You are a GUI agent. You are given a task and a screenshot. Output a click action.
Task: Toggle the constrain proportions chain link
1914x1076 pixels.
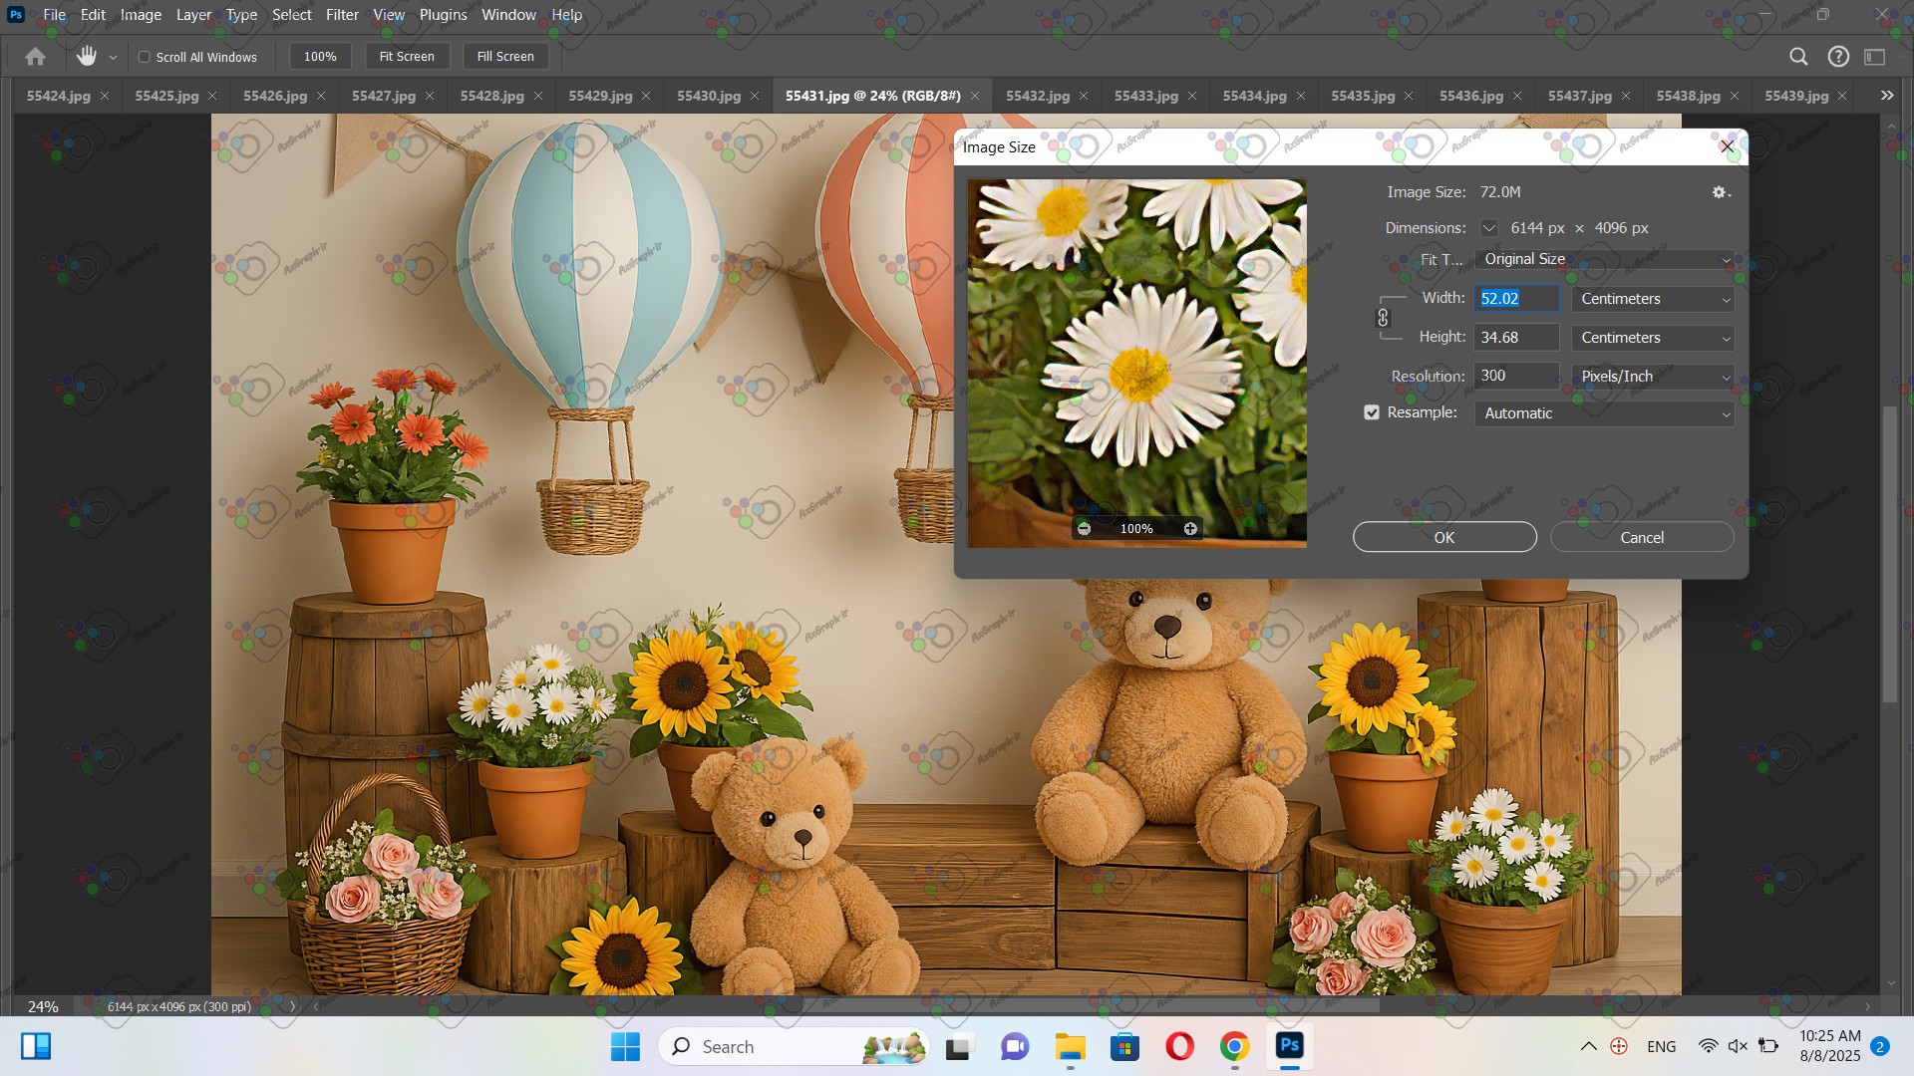tap(1383, 318)
